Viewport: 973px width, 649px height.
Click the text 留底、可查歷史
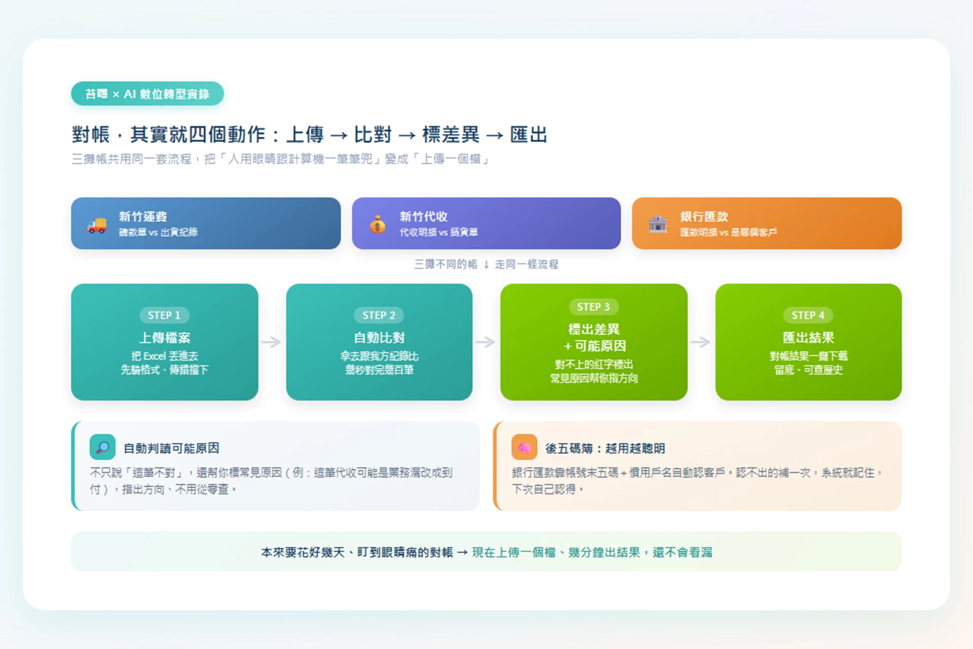[x=808, y=370]
